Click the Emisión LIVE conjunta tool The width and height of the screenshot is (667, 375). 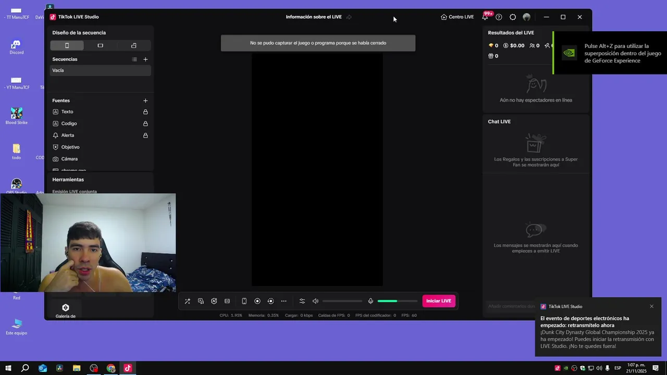pyautogui.click(x=75, y=191)
